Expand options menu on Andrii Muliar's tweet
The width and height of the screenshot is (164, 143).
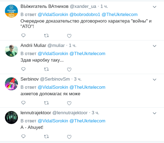tap(154, 46)
